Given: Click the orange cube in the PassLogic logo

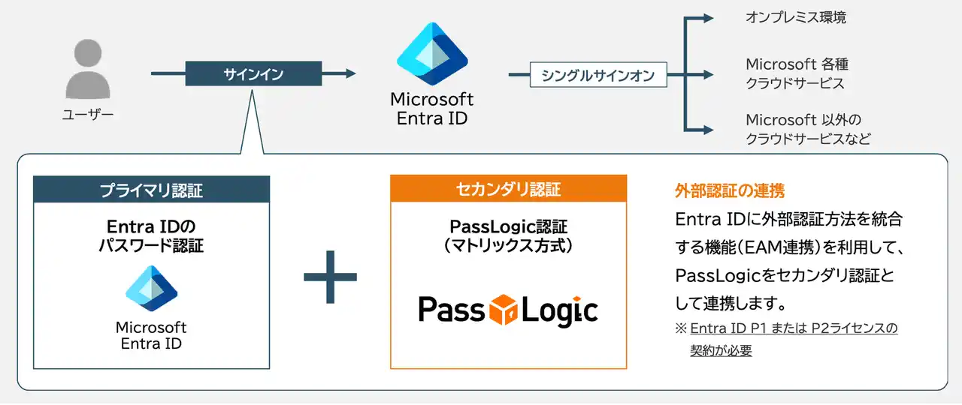Looking at the screenshot, I should click(504, 310).
